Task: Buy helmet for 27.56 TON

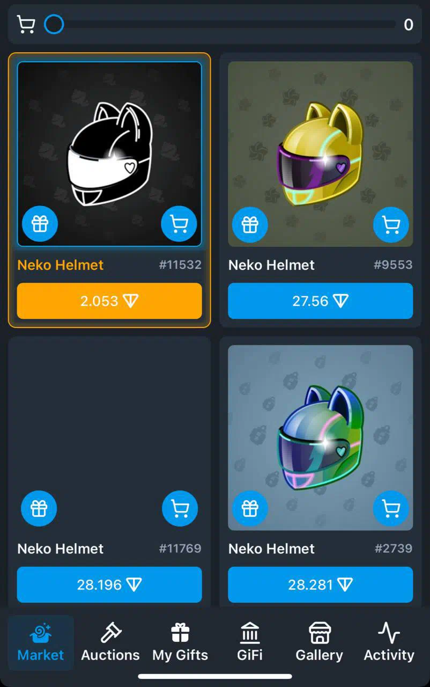Action: pyautogui.click(x=320, y=301)
